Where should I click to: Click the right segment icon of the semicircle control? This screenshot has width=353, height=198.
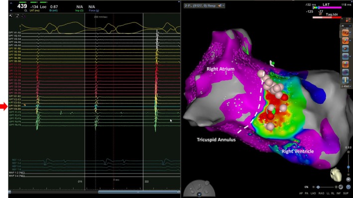point(207,192)
